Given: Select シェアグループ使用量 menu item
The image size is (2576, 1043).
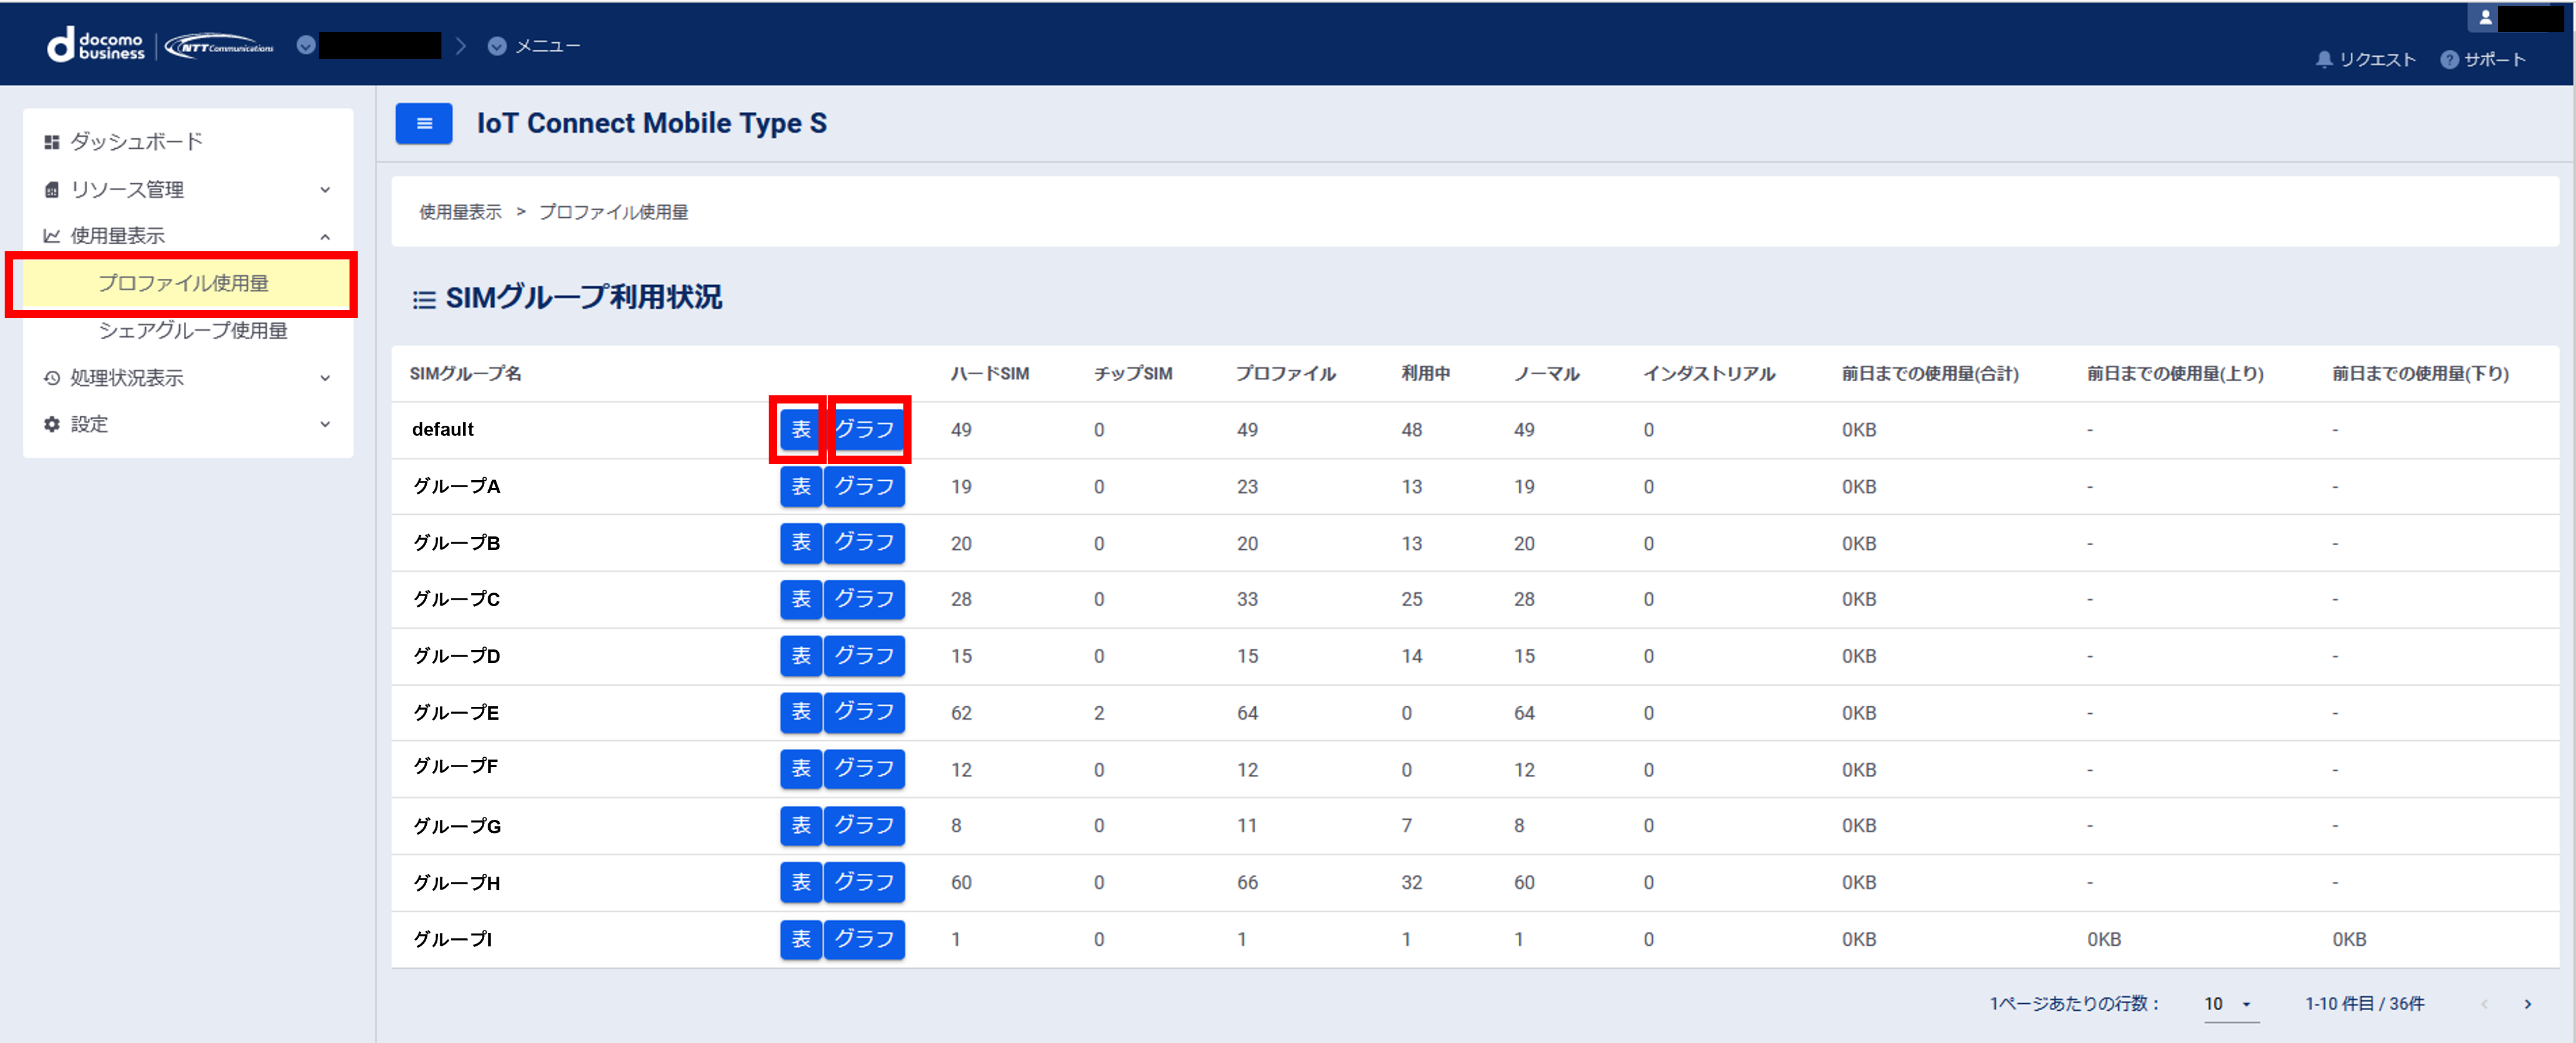Looking at the screenshot, I should coord(192,331).
